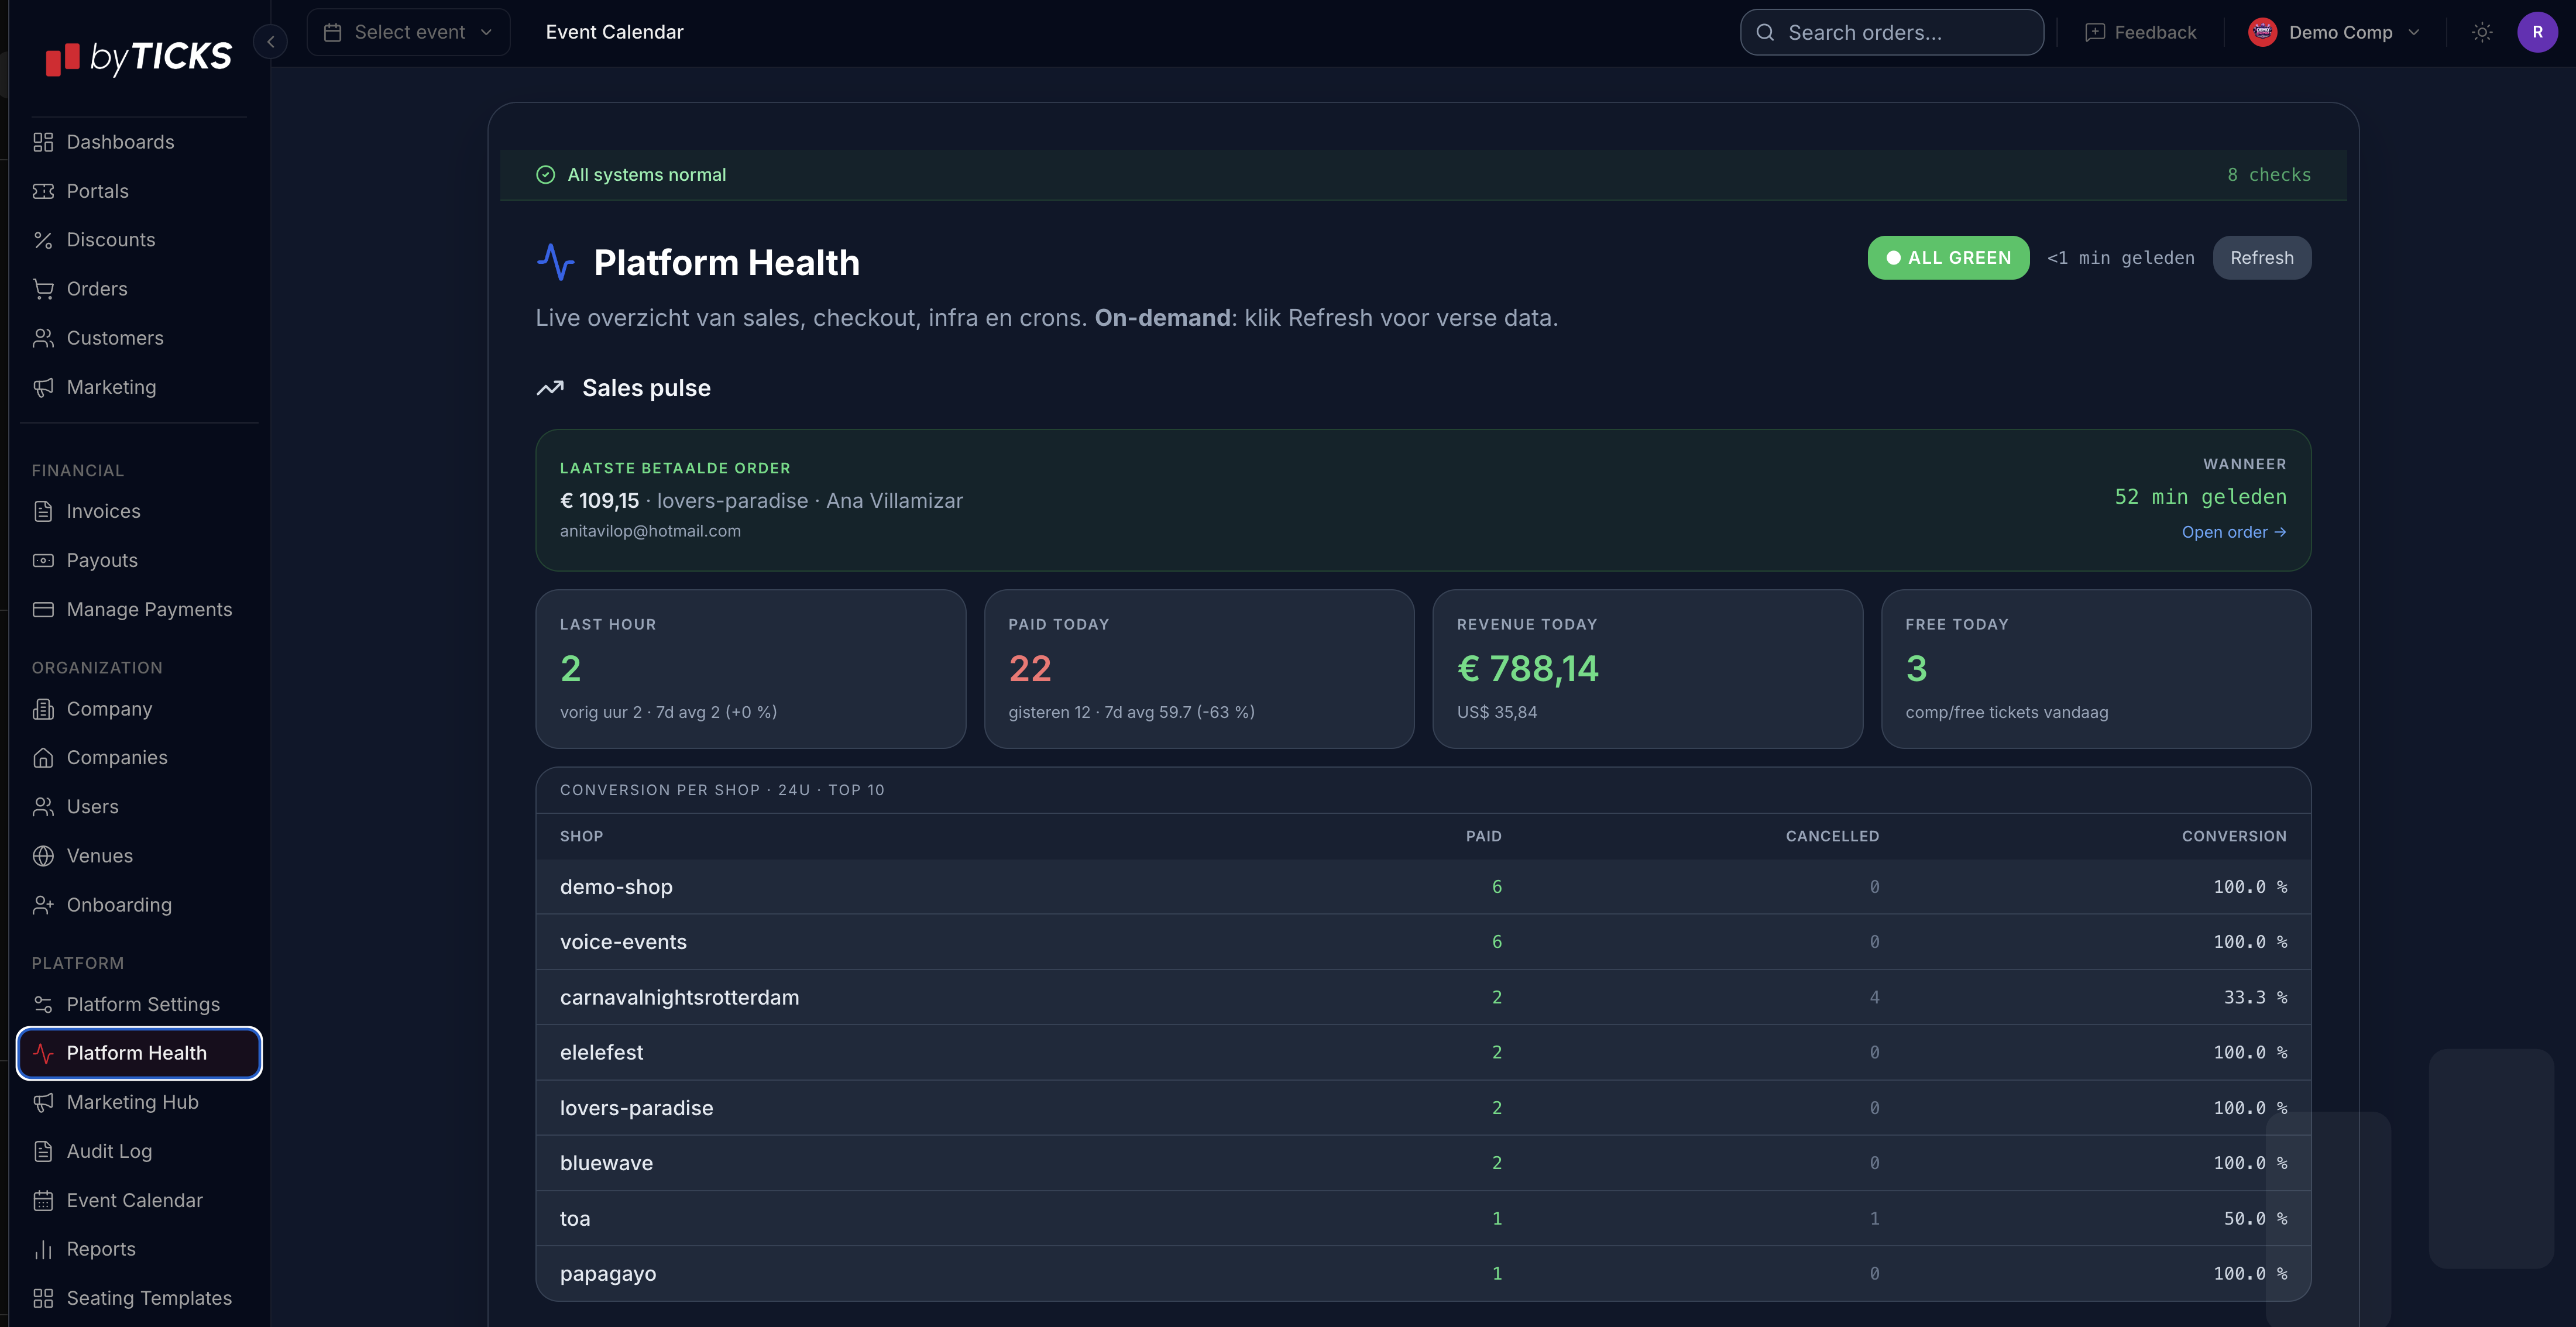Click the toa shop name
The width and height of the screenshot is (2576, 1327).
575,1218
